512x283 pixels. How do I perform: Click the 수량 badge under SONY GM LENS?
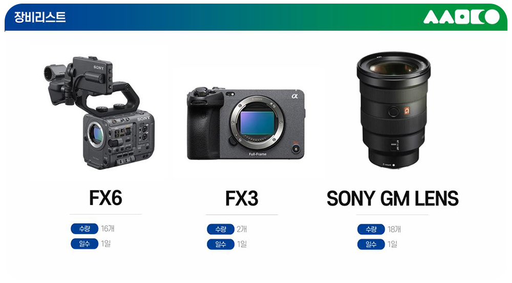371,229
